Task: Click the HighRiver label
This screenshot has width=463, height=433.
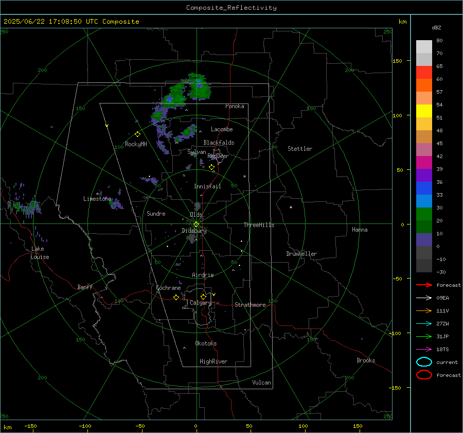Action: [x=213, y=361]
